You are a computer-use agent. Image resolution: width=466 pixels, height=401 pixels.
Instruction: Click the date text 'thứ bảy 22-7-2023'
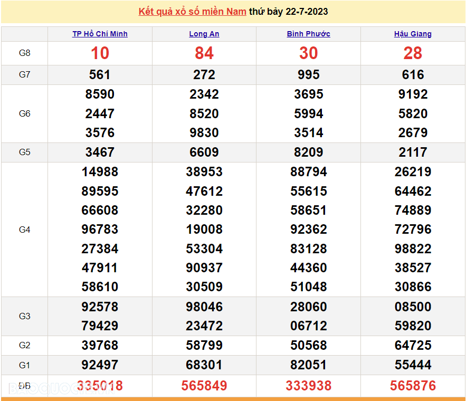click(x=288, y=12)
